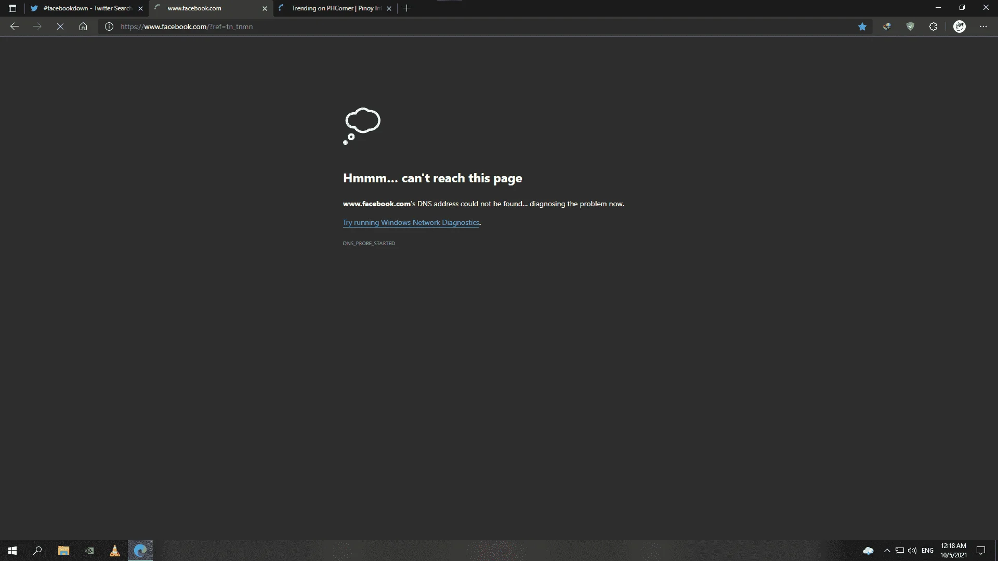The width and height of the screenshot is (998, 561).
Task: Open a new browser tab
Action: coord(407,8)
